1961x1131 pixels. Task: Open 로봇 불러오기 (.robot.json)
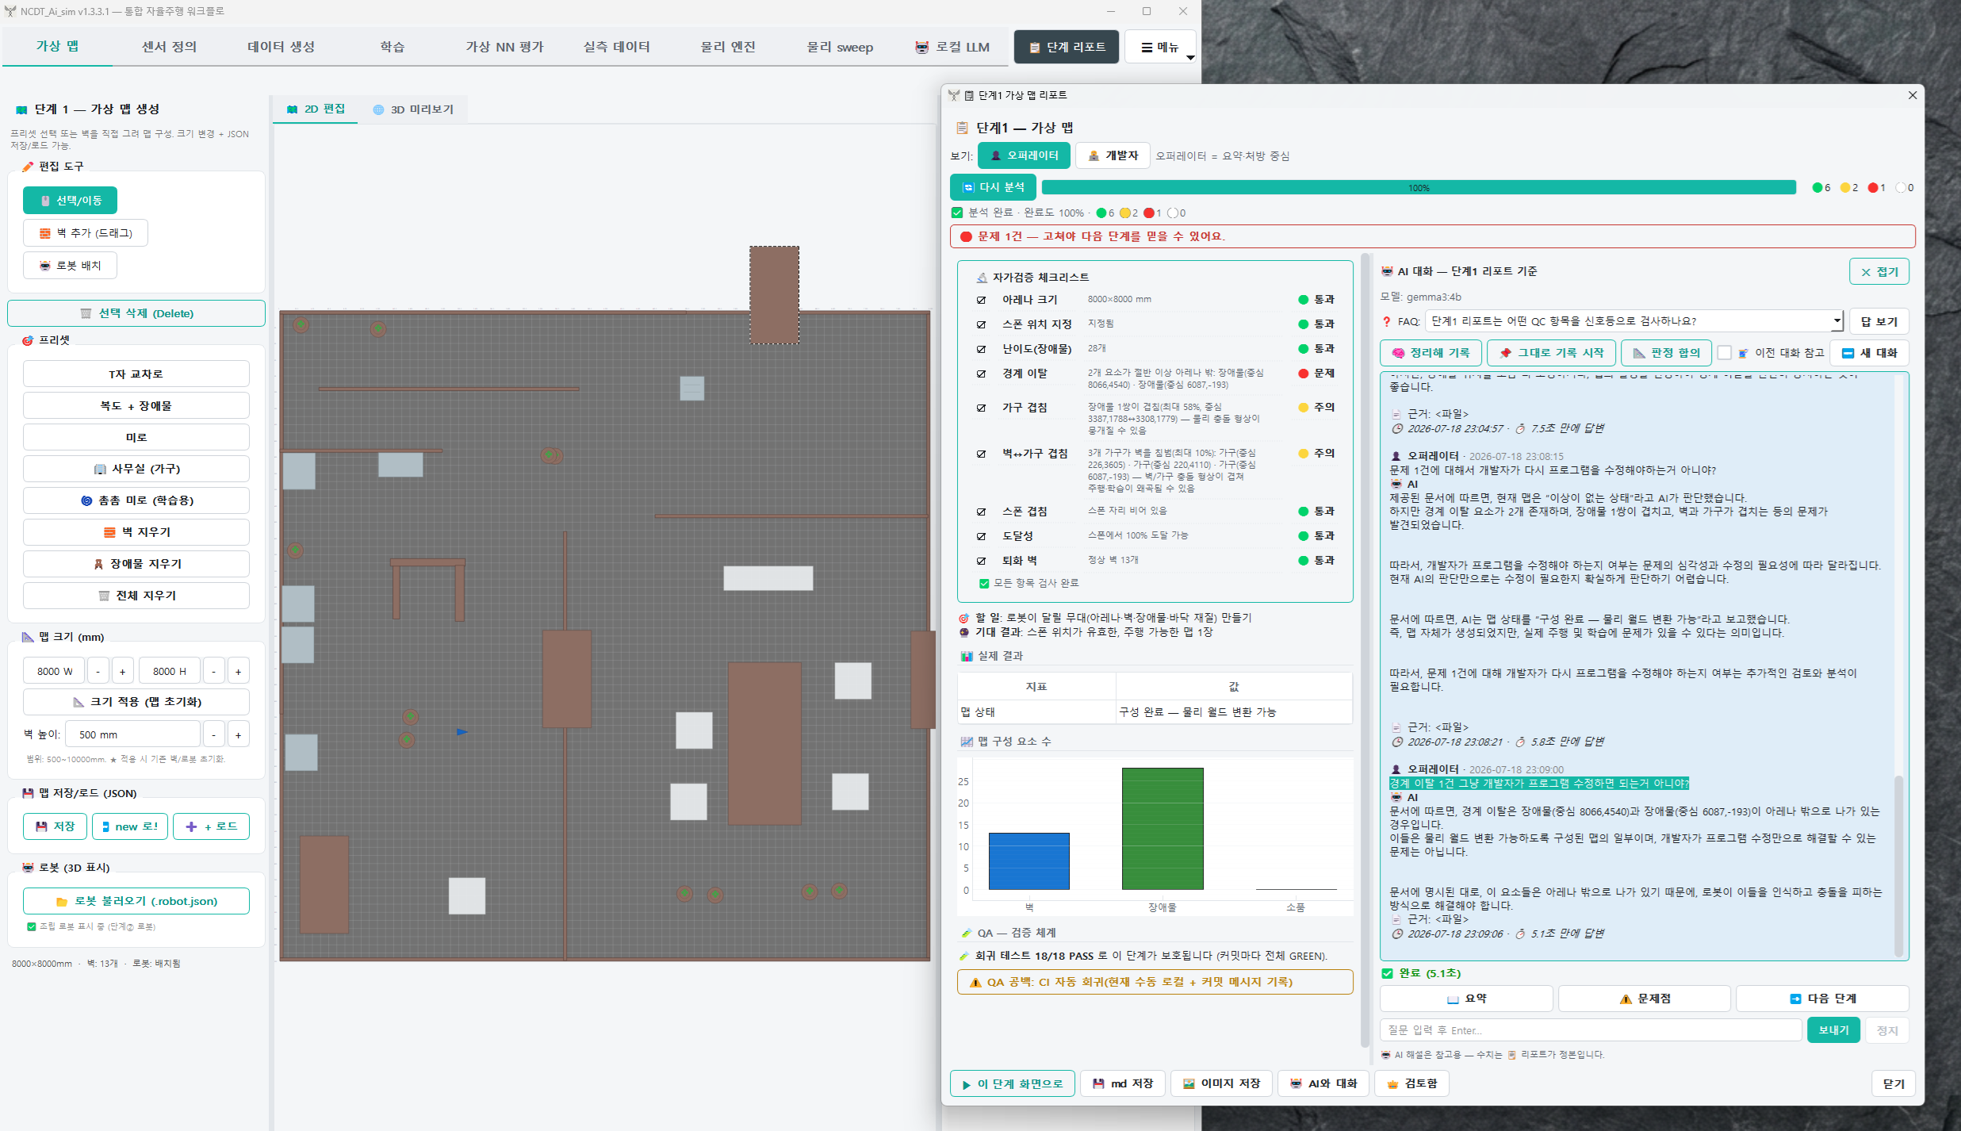(136, 901)
